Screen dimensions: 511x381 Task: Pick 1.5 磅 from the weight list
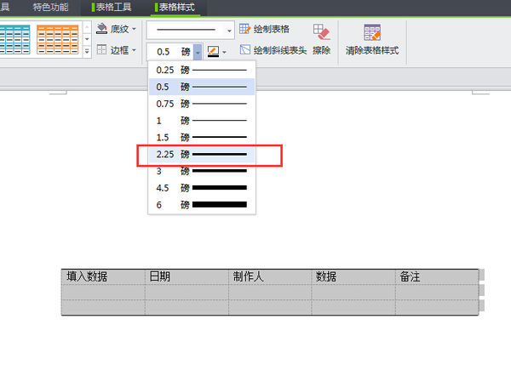[202, 137]
